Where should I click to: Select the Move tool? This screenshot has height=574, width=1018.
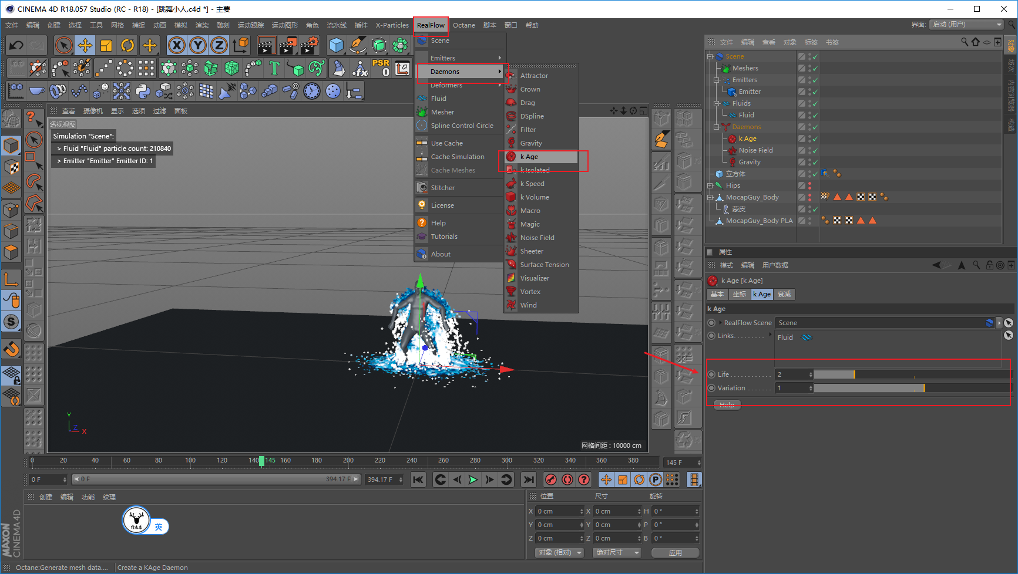[x=85, y=45]
